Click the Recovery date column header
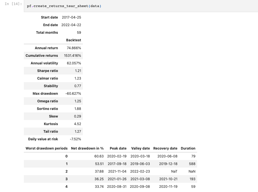This screenshot has width=258, height=192. [165, 148]
